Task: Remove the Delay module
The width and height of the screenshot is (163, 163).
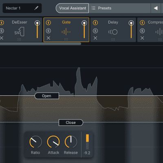Action: (95, 38)
